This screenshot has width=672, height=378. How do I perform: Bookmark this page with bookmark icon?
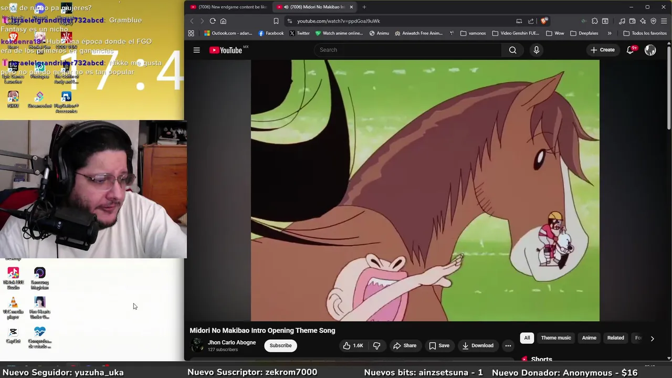pos(276,21)
